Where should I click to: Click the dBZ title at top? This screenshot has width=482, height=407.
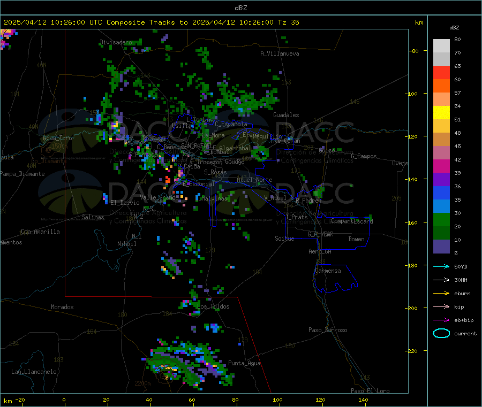(x=240, y=8)
